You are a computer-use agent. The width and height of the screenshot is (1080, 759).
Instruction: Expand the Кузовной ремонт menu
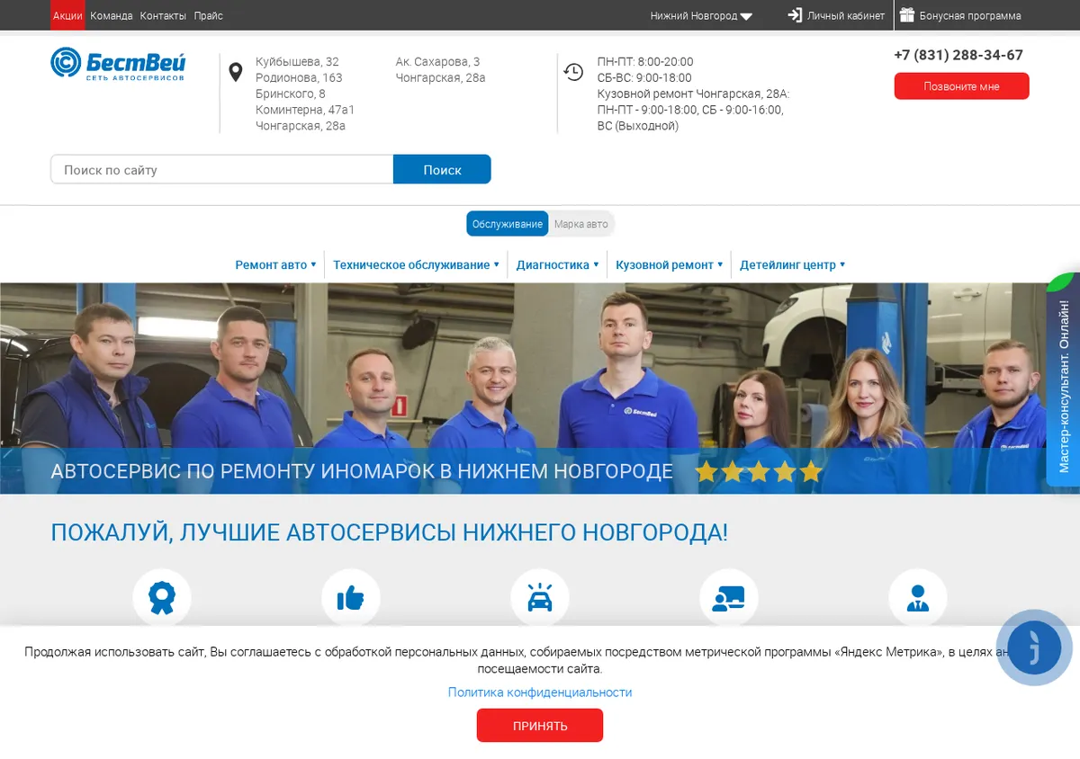click(670, 265)
